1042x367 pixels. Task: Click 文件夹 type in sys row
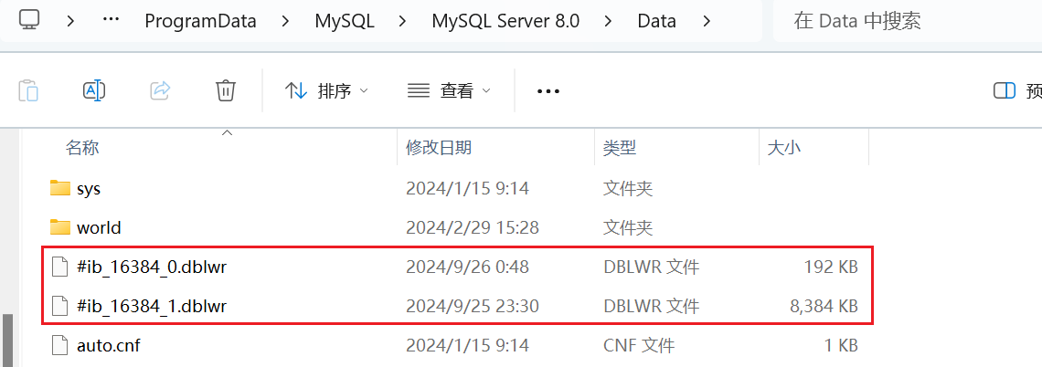point(628,188)
